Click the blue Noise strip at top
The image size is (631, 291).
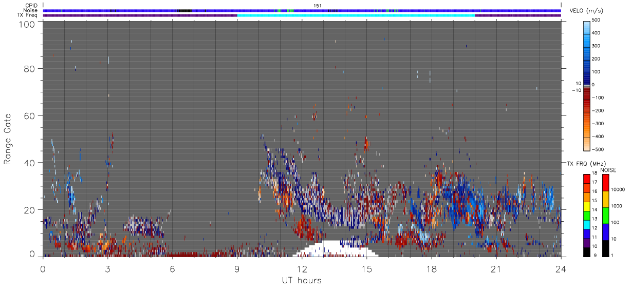click(x=302, y=10)
